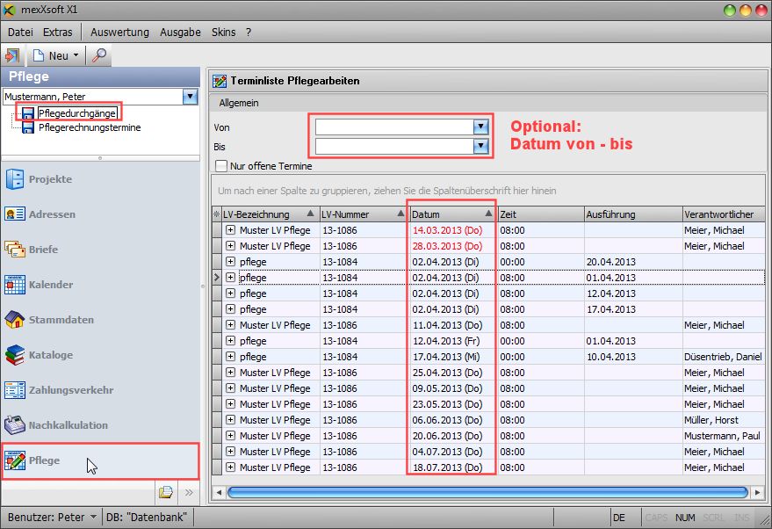Expand pflege row with Ausführung 20.04.2013
This screenshot has width=772, height=529.
[230, 262]
